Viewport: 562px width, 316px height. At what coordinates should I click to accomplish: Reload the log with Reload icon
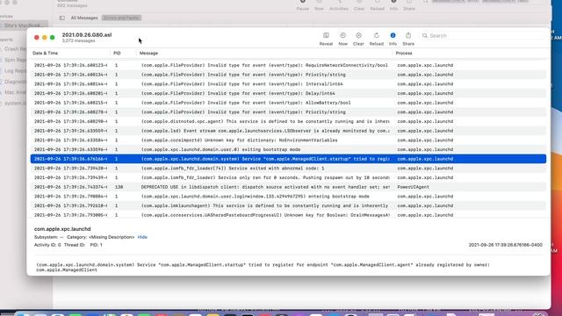[377, 35]
